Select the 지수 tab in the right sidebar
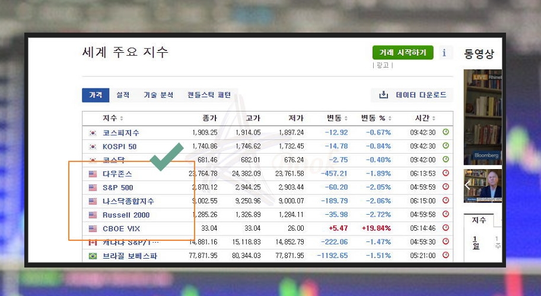541x296 pixels. (x=479, y=220)
